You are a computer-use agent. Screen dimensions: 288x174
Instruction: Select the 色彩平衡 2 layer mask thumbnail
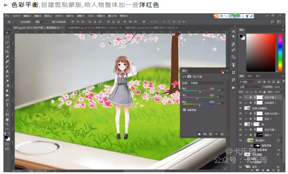(x=259, y=98)
